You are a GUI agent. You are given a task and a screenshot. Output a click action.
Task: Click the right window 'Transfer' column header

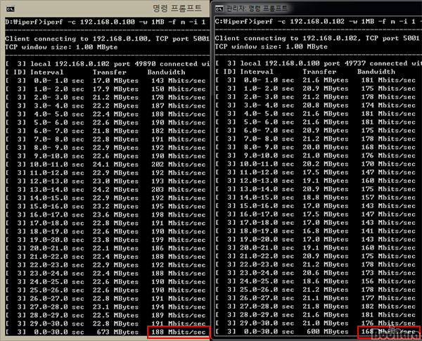319,72
